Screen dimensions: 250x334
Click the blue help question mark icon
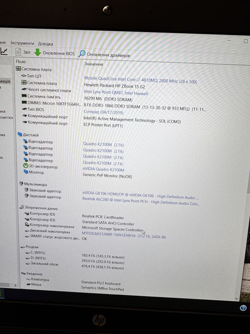tap(243, 308)
